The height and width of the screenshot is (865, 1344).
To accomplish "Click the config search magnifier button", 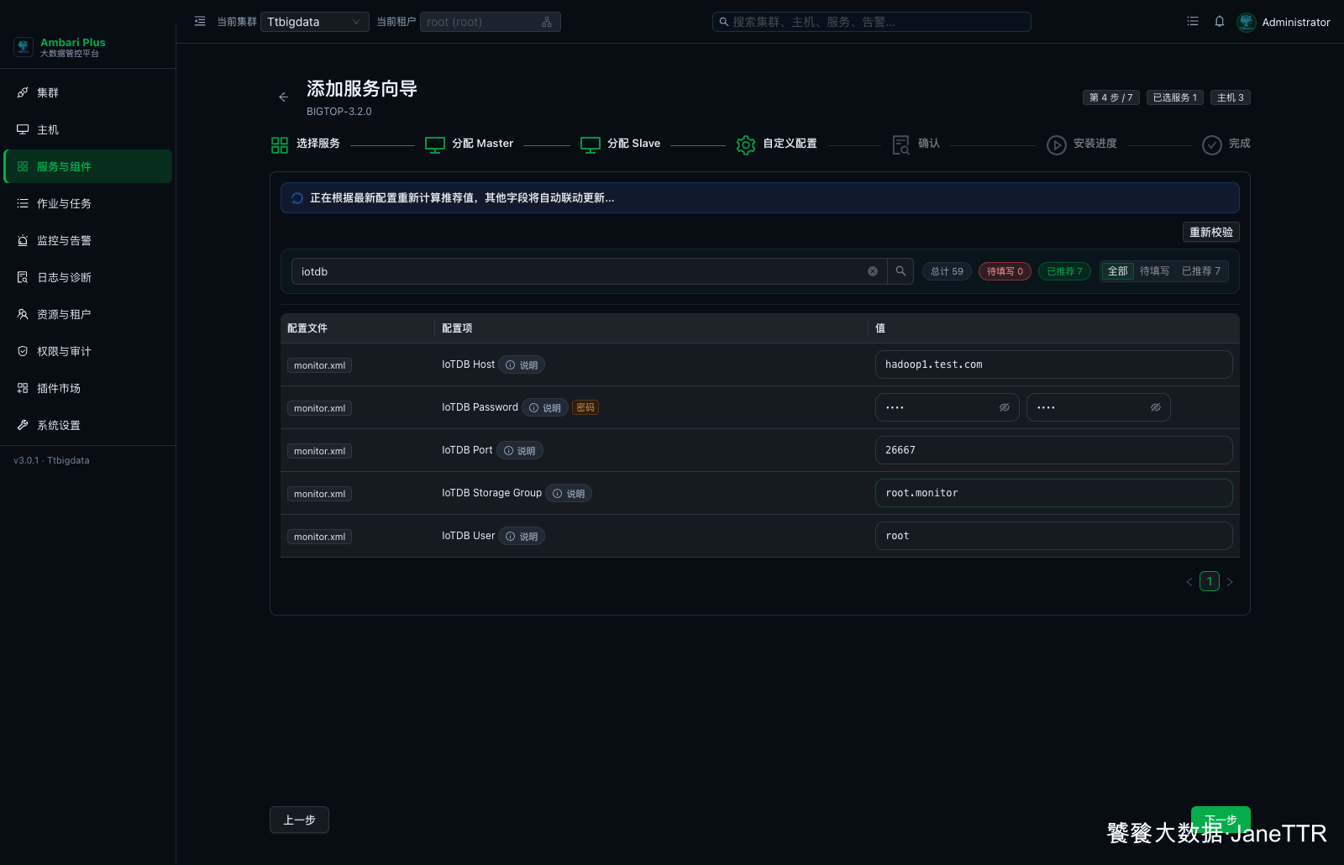I will coord(900,271).
